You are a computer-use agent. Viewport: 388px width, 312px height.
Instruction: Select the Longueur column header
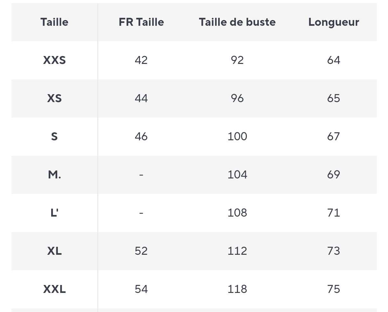(334, 22)
